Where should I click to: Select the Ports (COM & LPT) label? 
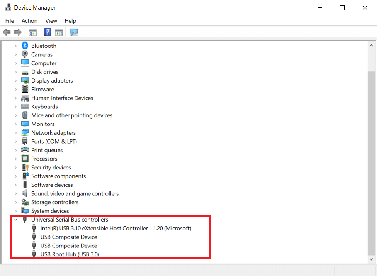click(x=54, y=142)
